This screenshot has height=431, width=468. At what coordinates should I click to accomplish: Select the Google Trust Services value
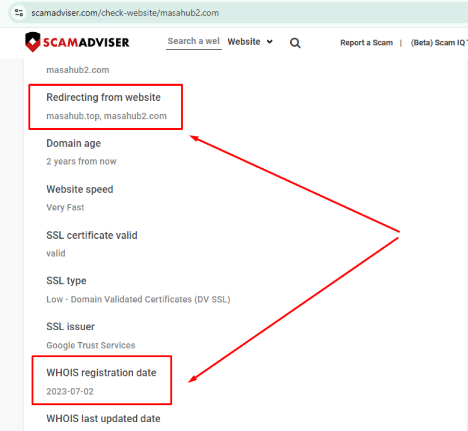point(90,345)
